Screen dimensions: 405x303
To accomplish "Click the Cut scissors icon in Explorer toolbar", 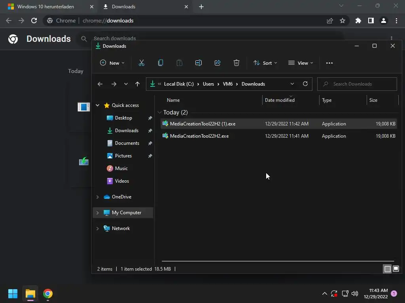I will pyautogui.click(x=141, y=63).
